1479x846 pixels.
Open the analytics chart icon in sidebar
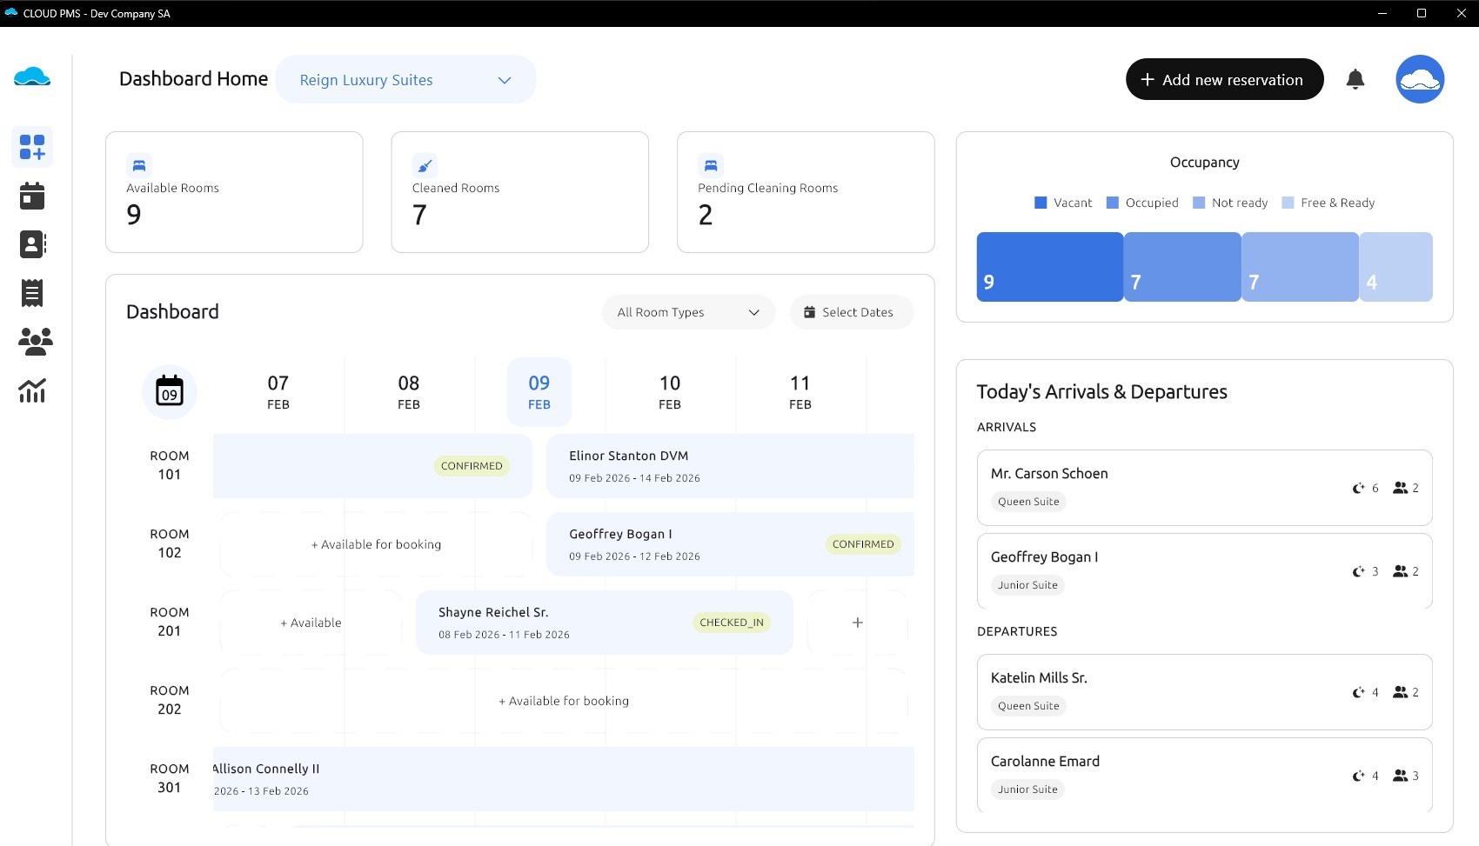pos(32,390)
